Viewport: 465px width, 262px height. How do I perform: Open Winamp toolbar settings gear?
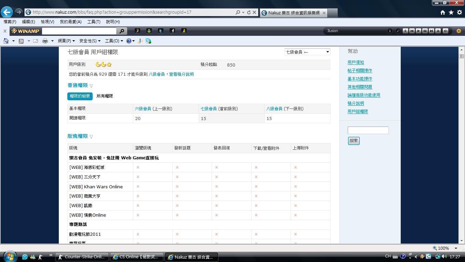point(459,31)
